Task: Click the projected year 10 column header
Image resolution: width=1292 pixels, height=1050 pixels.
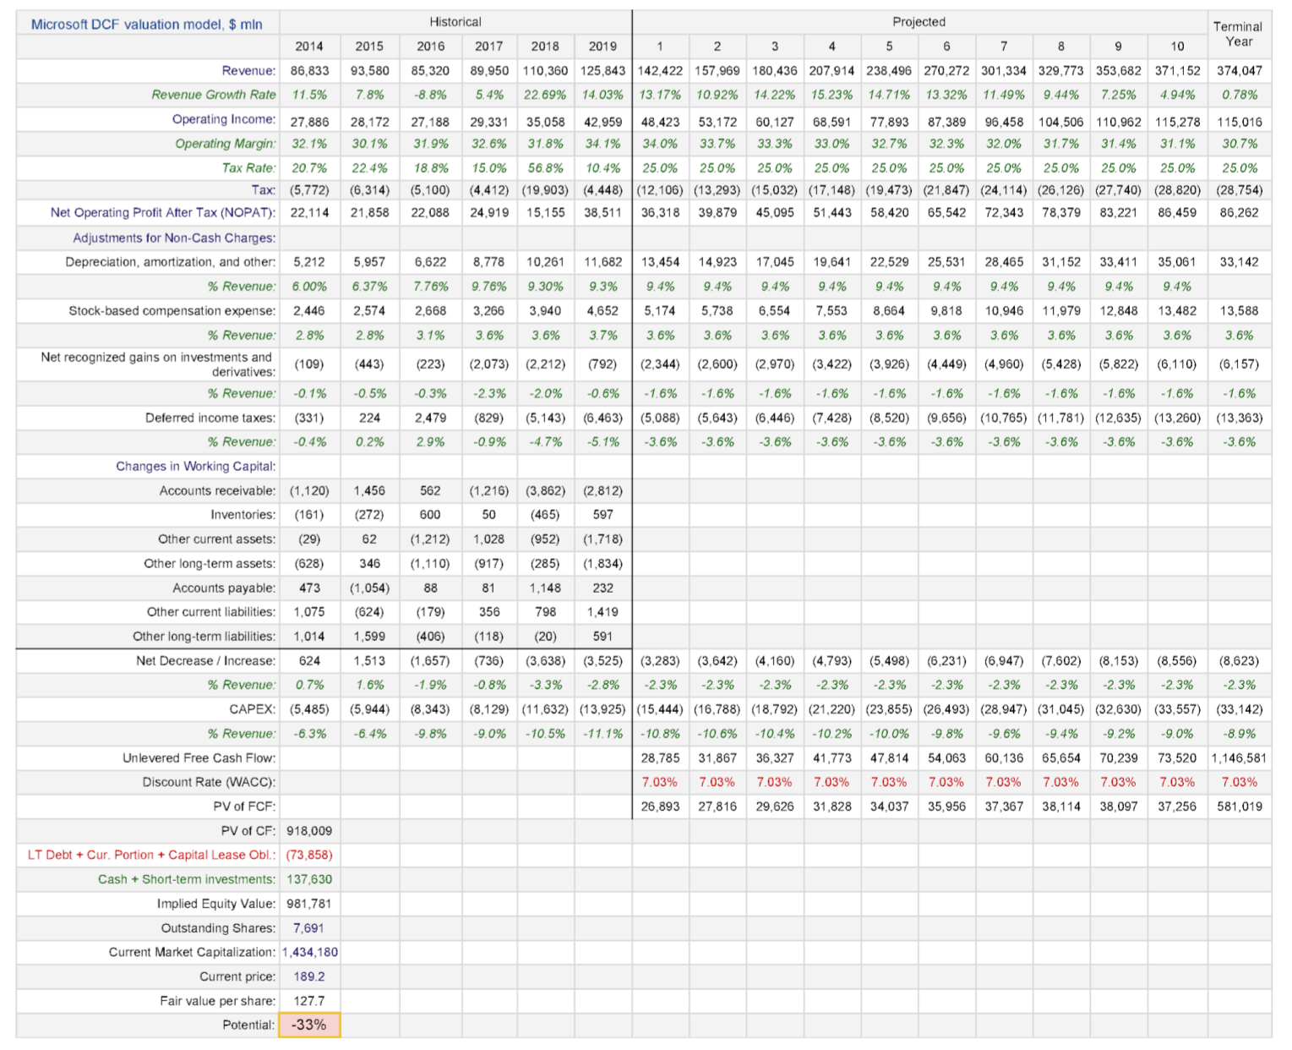Action: (x=1177, y=46)
